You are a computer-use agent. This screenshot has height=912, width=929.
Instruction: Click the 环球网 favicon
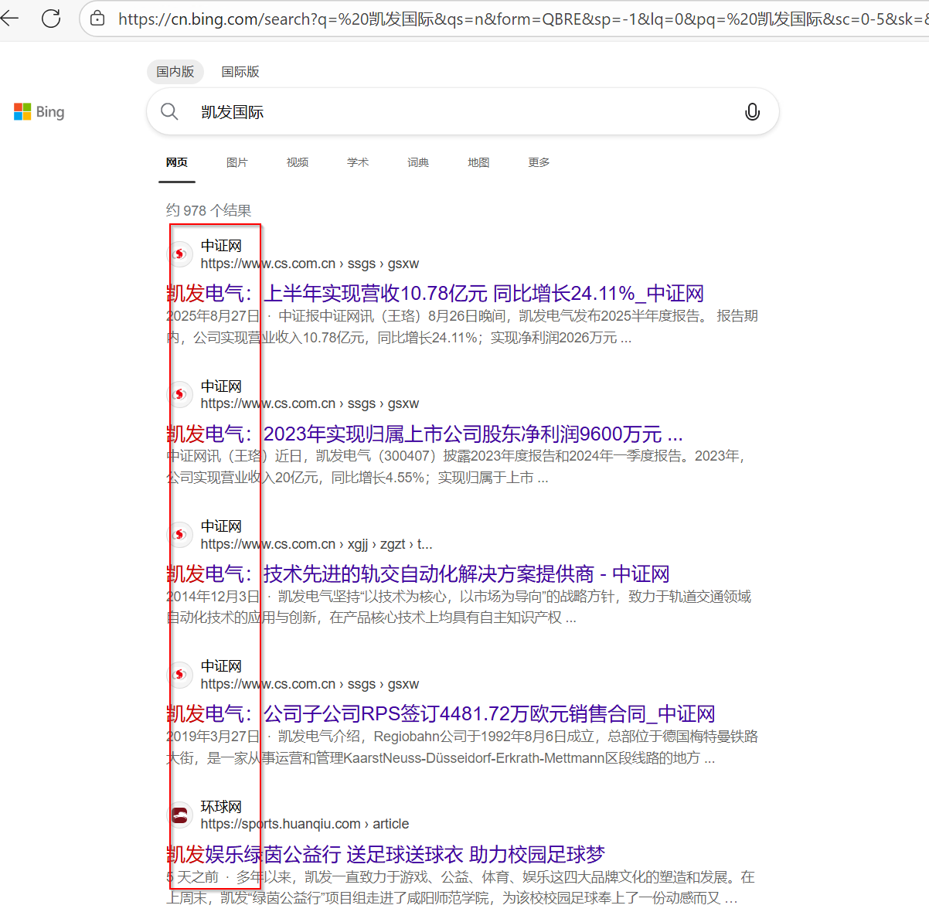point(179,815)
